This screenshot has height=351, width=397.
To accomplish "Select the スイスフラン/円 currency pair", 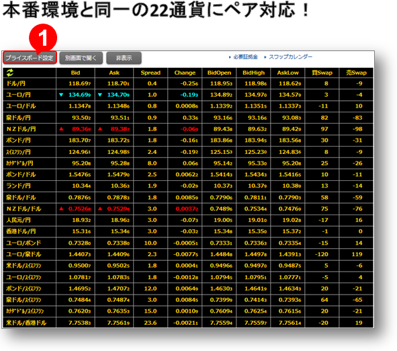I will [18, 152].
